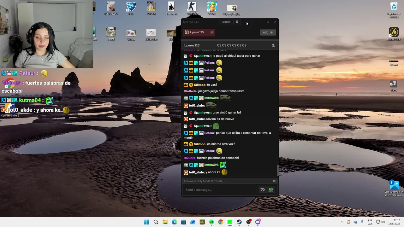Open Microsoft Store from taskbar

184,222
